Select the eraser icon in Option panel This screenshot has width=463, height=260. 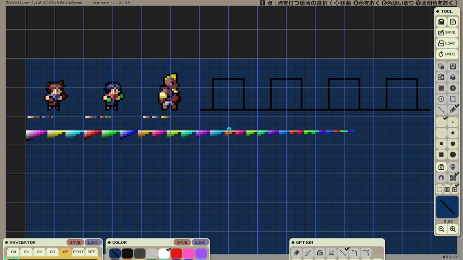tap(297, 253)
